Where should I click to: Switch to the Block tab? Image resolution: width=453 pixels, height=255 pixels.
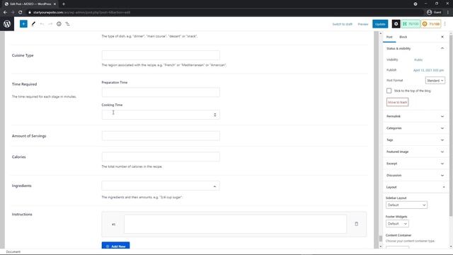point(403,37)
